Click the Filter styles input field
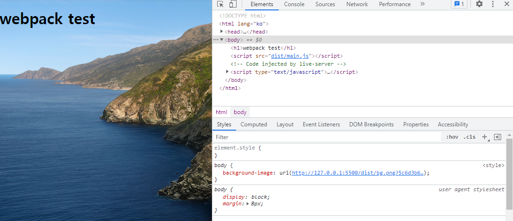The image size is (513, 221). (x=327, y=137)
